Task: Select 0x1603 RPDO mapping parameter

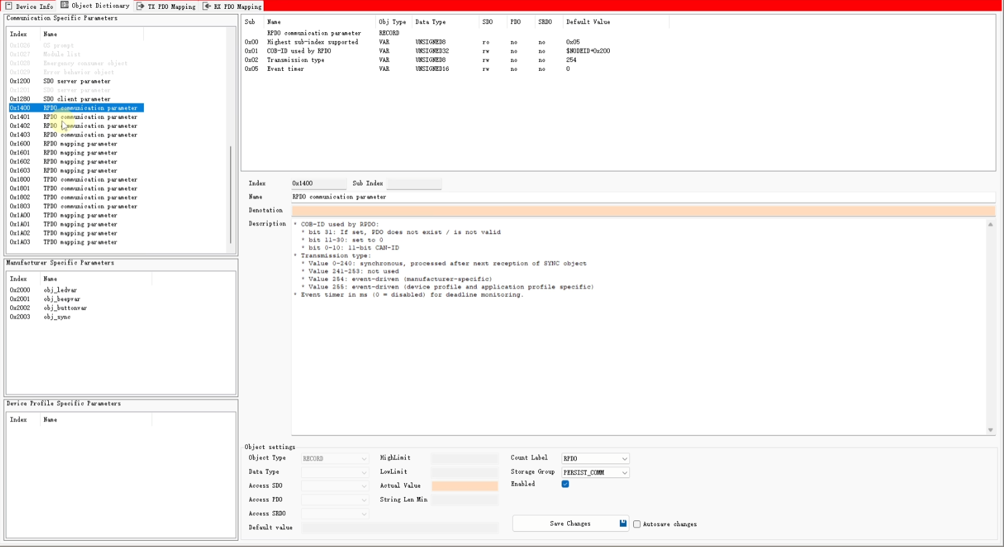Action: click(76, 170)
